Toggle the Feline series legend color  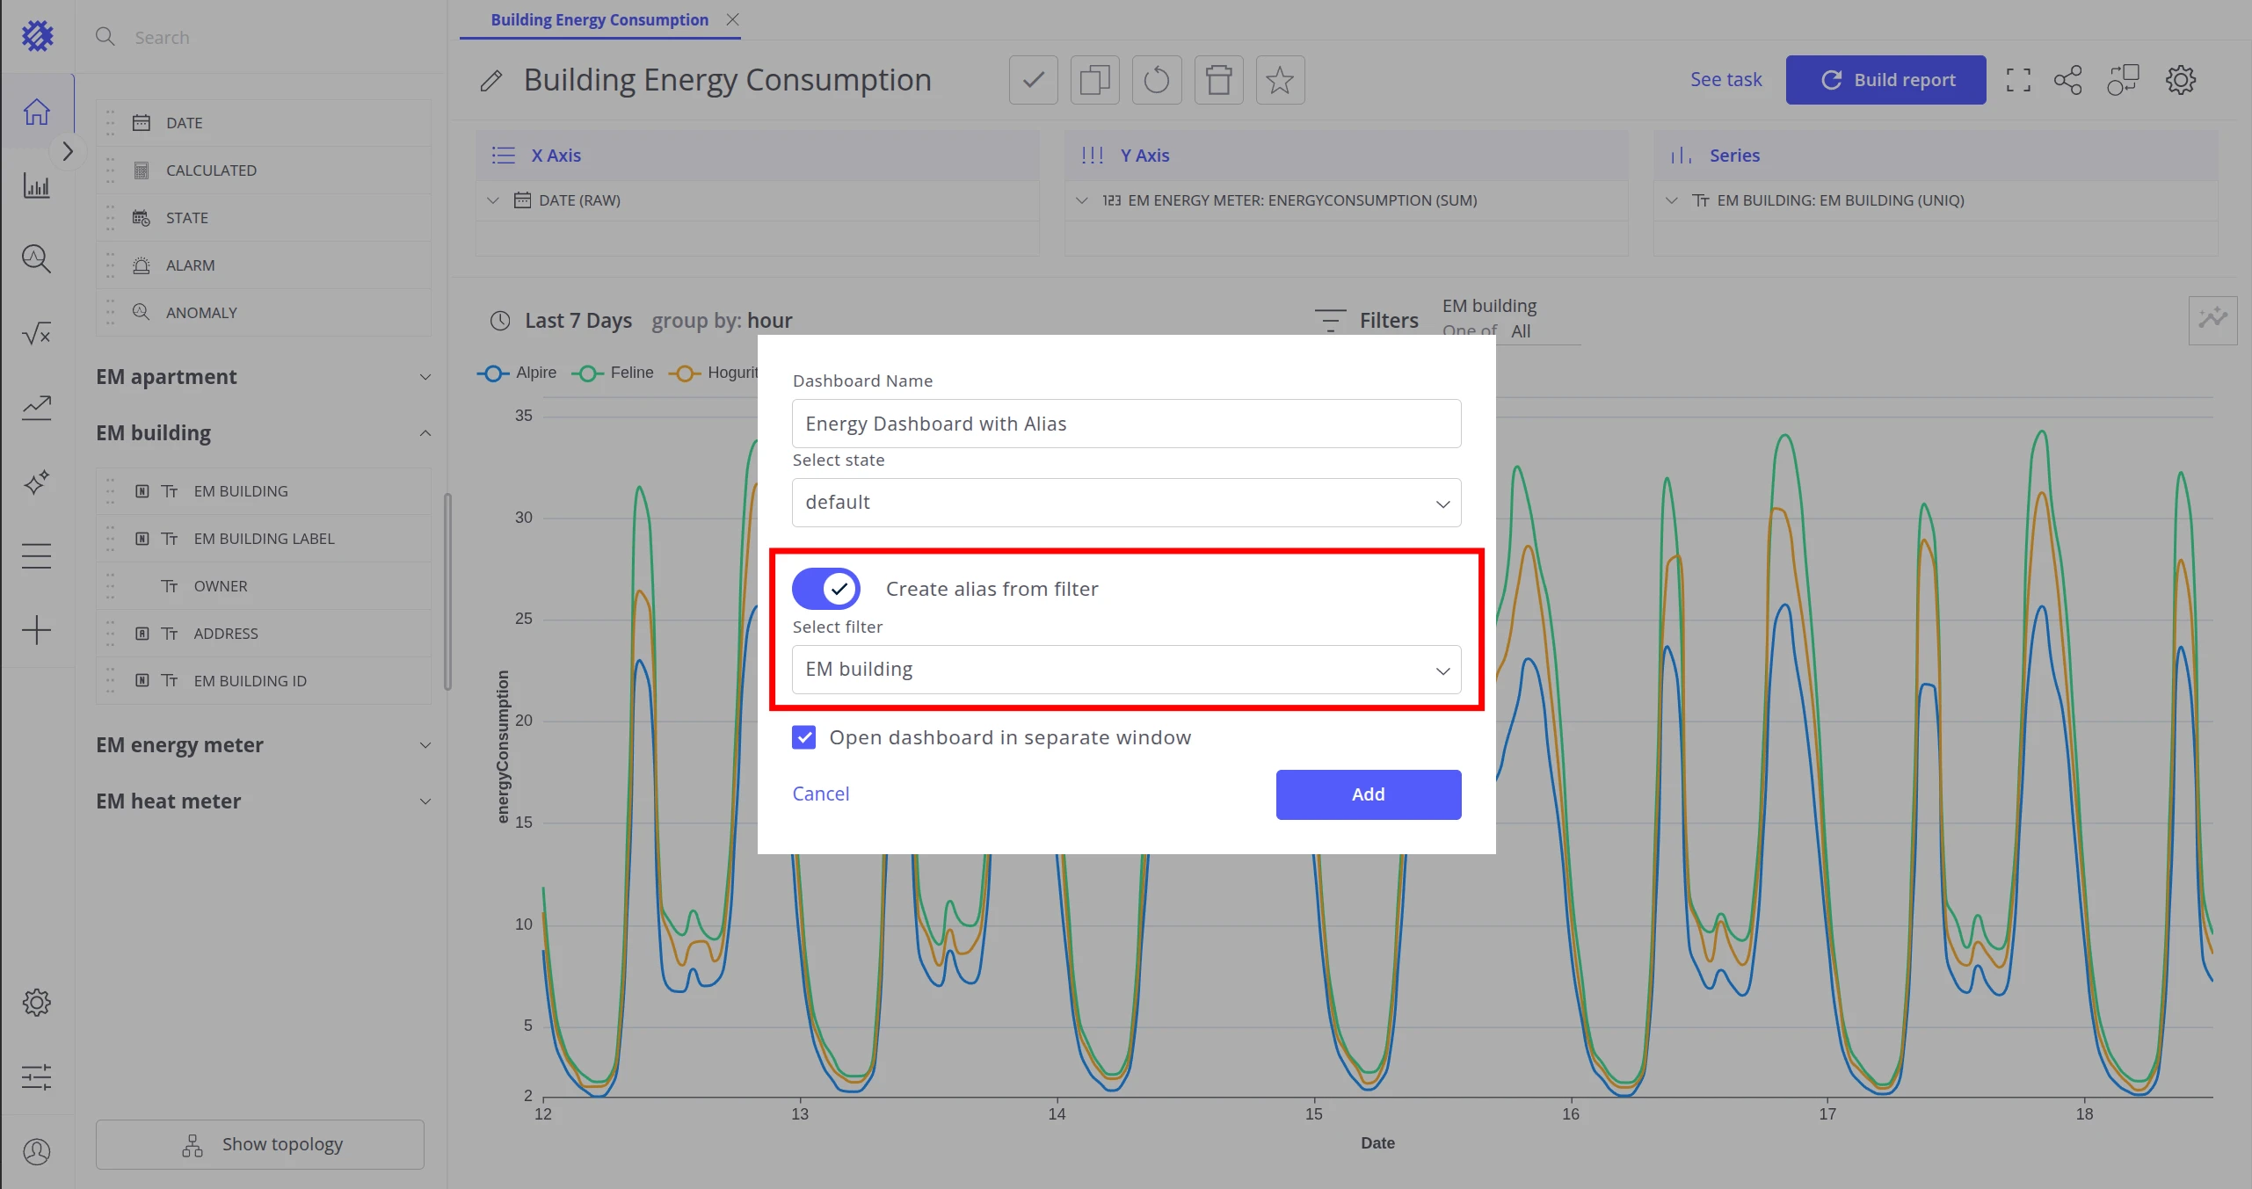(x=587, y=373)
